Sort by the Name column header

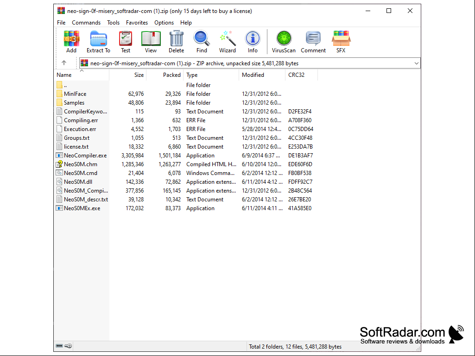point(82,75)
